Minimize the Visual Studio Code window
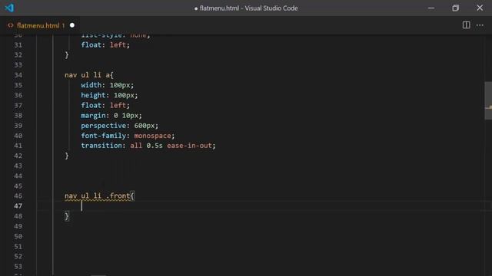 [431, 8]
